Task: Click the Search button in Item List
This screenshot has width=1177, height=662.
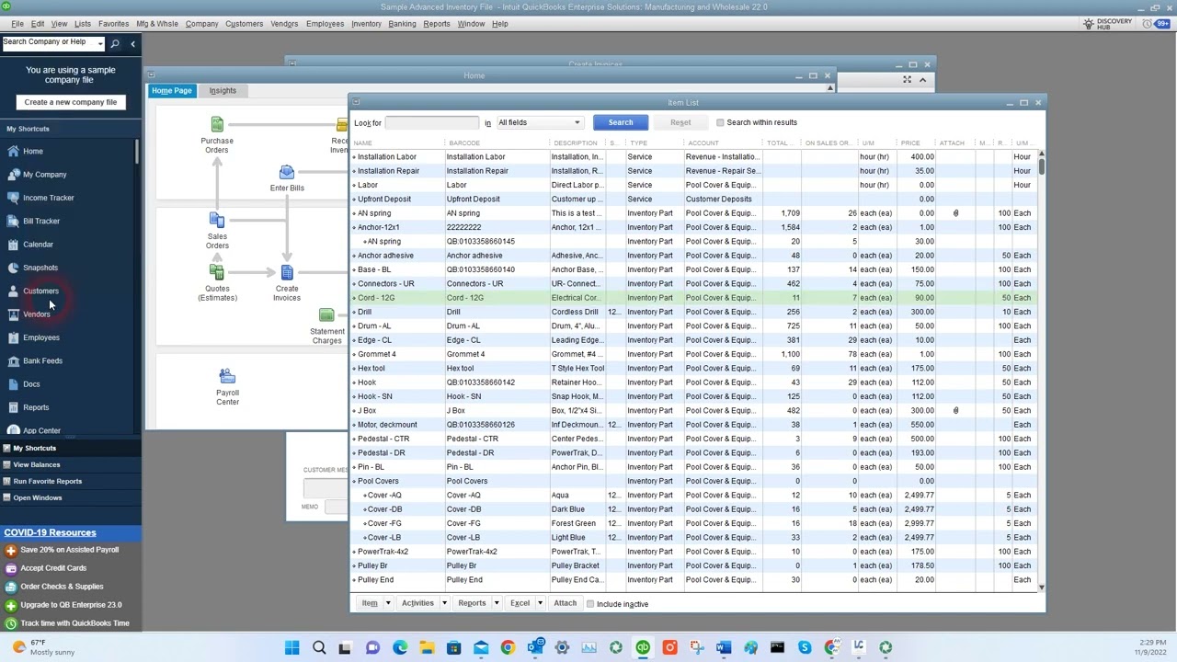Action: pos(621,122)
